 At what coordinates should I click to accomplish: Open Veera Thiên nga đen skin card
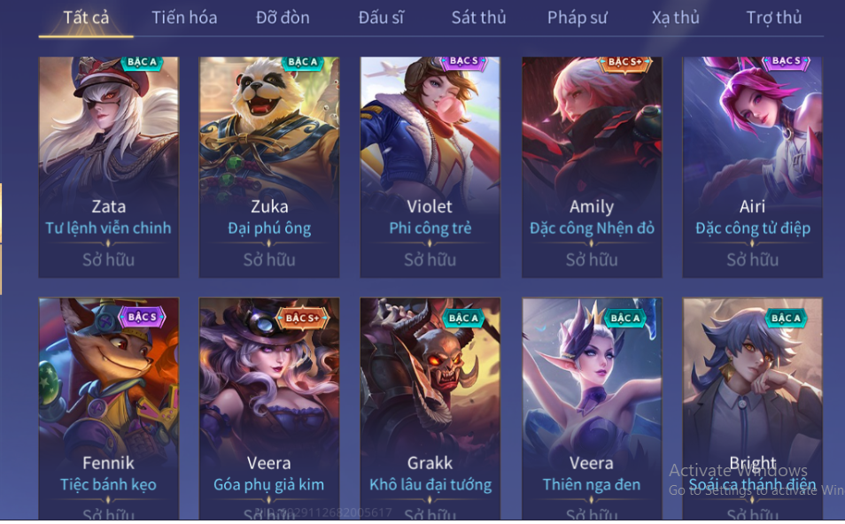click(592, 409)
